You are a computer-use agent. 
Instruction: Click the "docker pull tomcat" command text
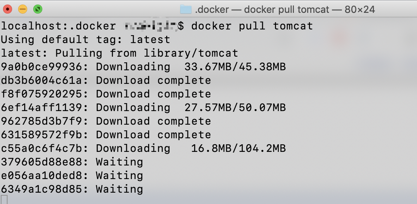click(252, 26)
